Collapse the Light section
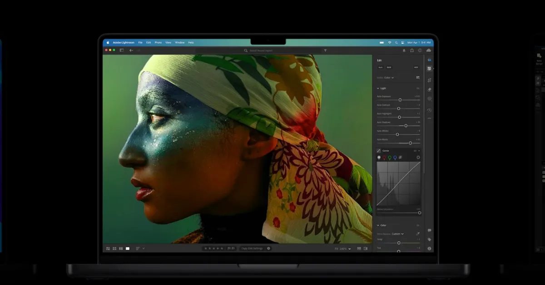The width and height of the screenshot is (545, 285). coord(378,88)
